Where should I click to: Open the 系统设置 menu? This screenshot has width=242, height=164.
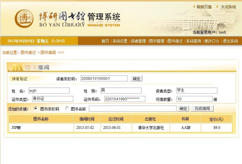pos(120,41)
